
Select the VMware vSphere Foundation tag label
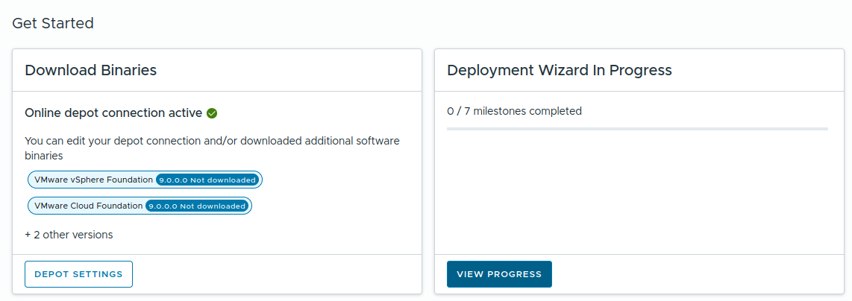(x=93, y=180)
